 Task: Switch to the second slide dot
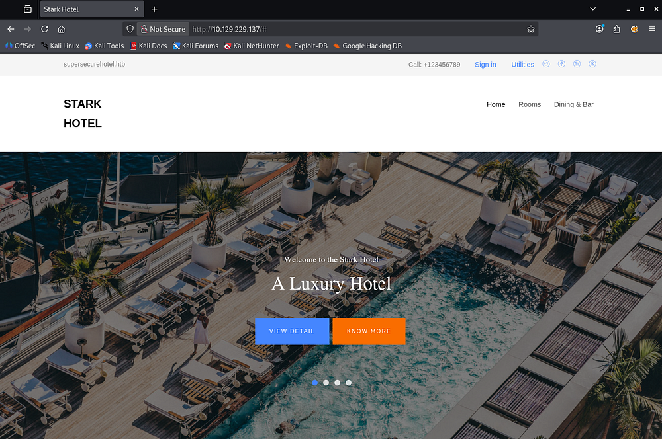[326, 383]
